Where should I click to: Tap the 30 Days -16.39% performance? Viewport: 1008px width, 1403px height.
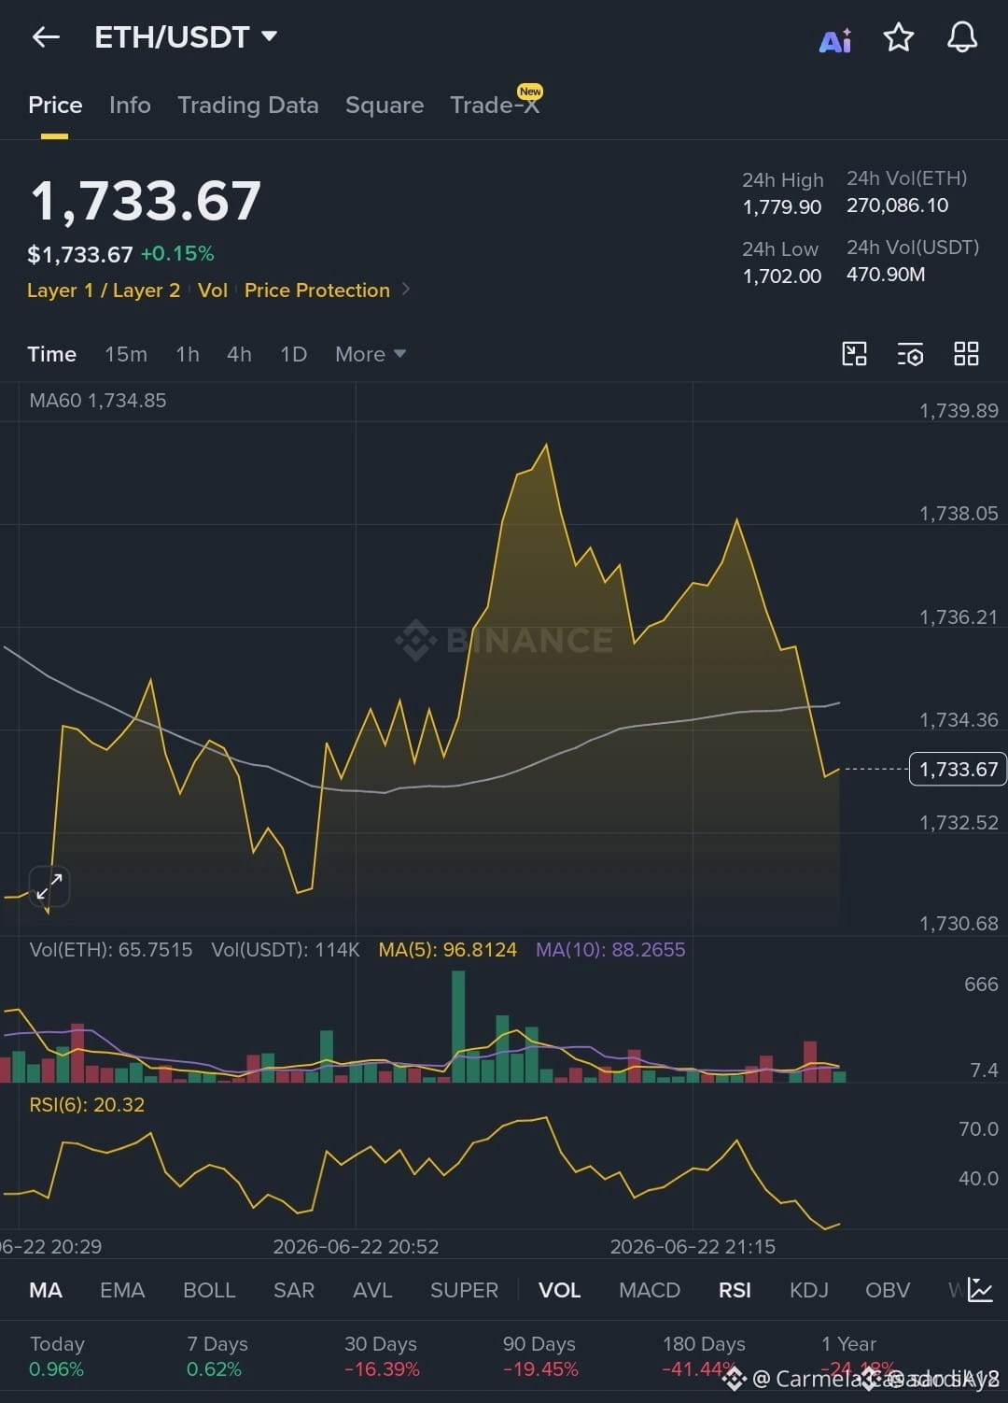tap(382, 1356)
